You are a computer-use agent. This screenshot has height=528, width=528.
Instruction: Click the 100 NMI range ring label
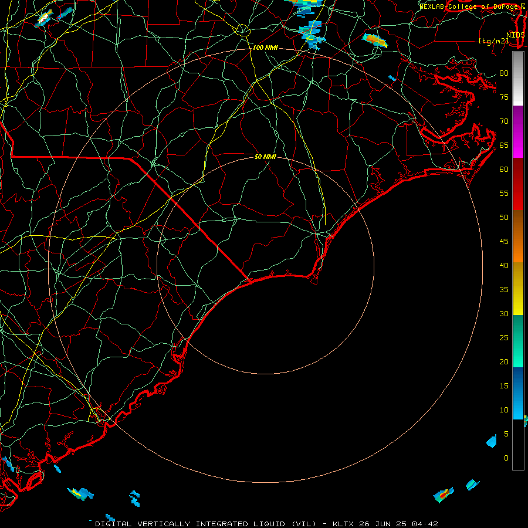[x=265, y=48]
